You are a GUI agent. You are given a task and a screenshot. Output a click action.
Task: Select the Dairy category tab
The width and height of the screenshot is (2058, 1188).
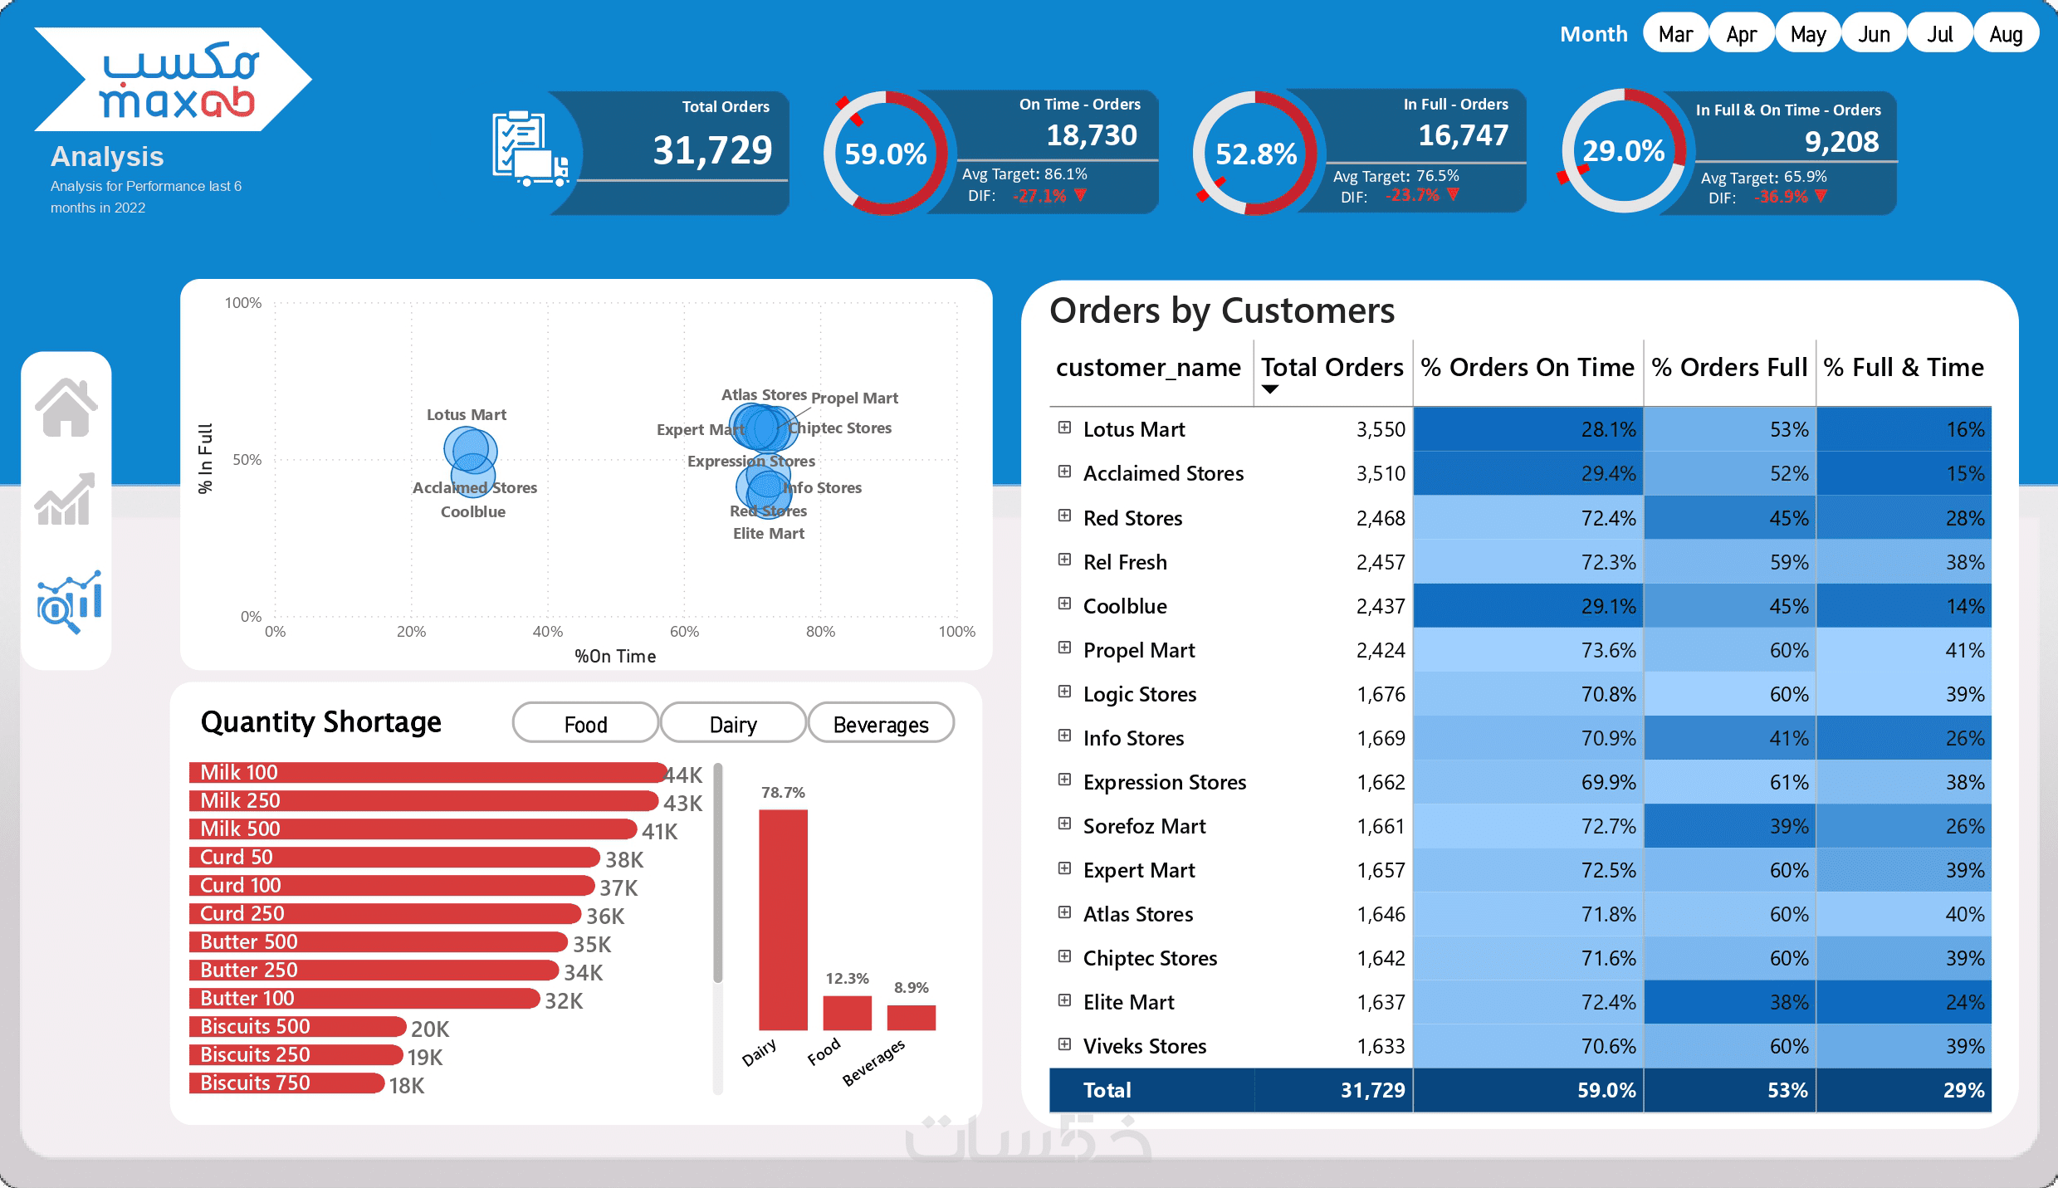click(x=733, y=724)
